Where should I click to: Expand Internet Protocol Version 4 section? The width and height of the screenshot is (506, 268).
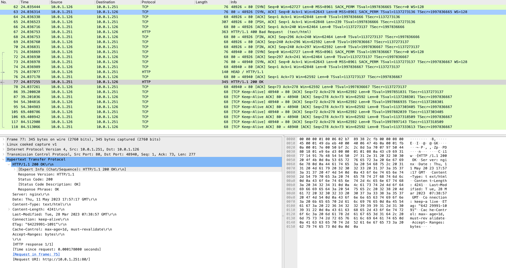3,149
